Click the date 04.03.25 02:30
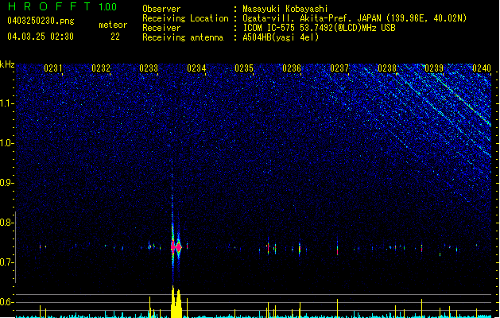This screenshot has width=500, height=318. click(x=41, y=37)
